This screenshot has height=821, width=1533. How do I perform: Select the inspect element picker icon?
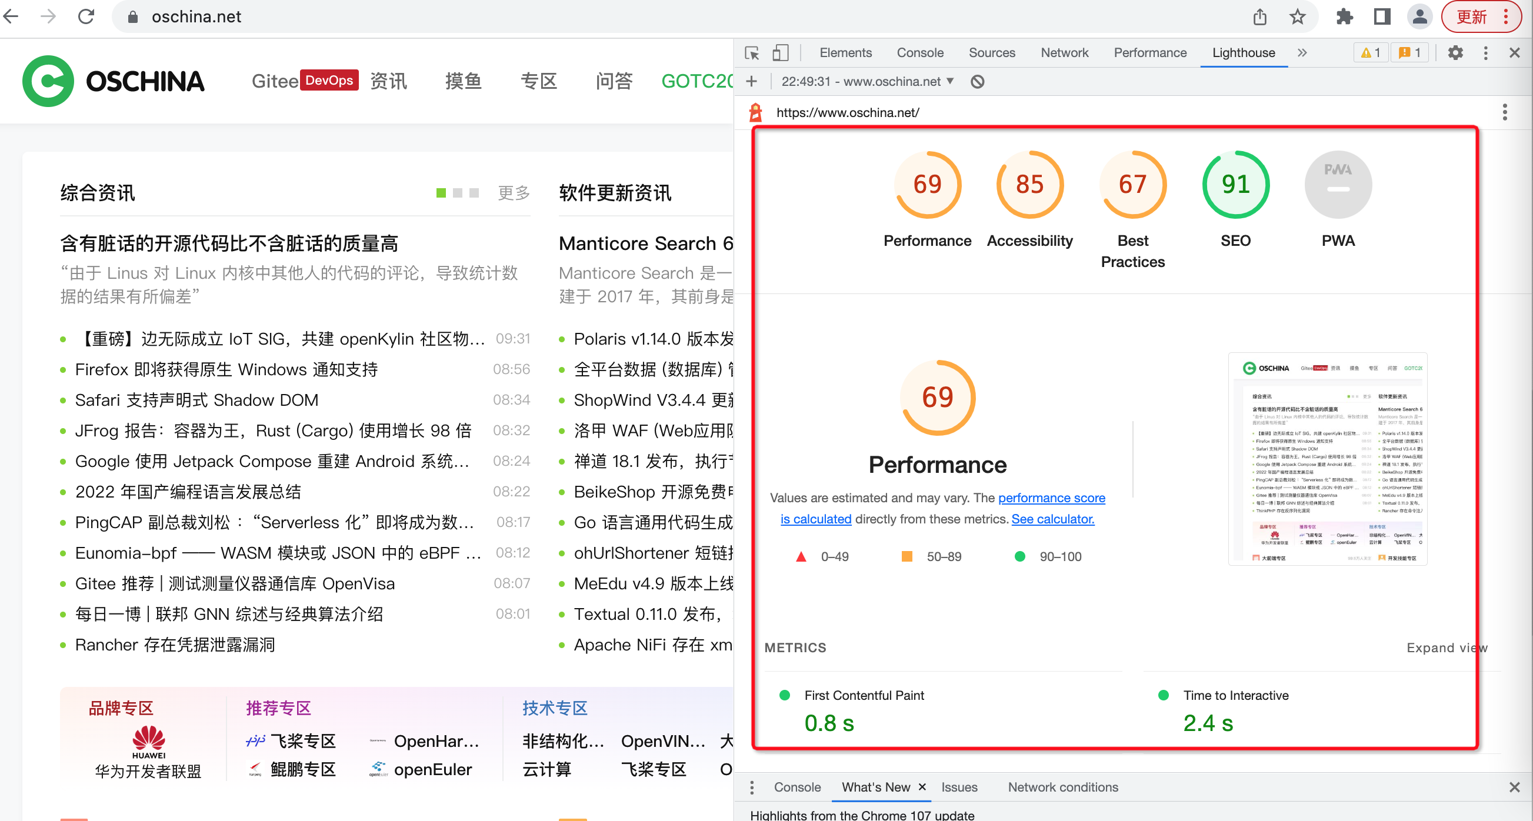[752, 53]
